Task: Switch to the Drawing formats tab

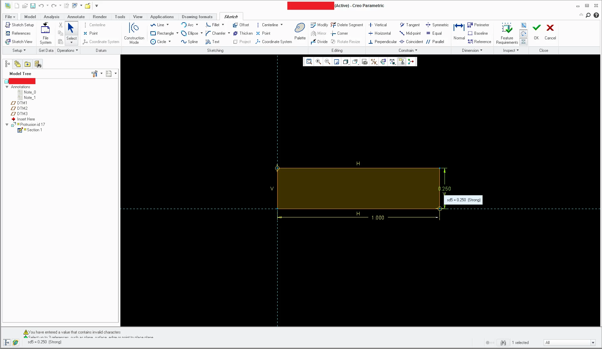Action: 197,17
